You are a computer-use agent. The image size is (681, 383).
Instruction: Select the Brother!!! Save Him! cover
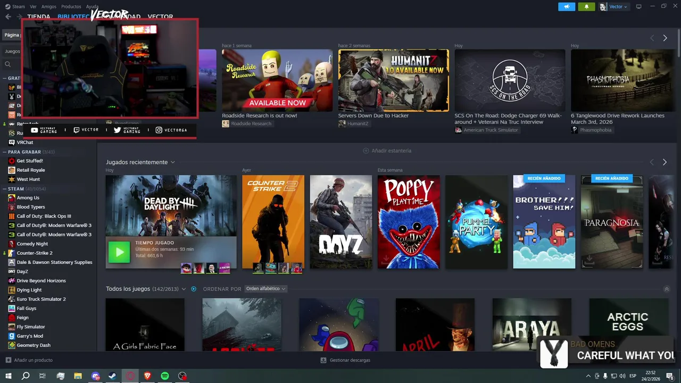coord(544,222)
